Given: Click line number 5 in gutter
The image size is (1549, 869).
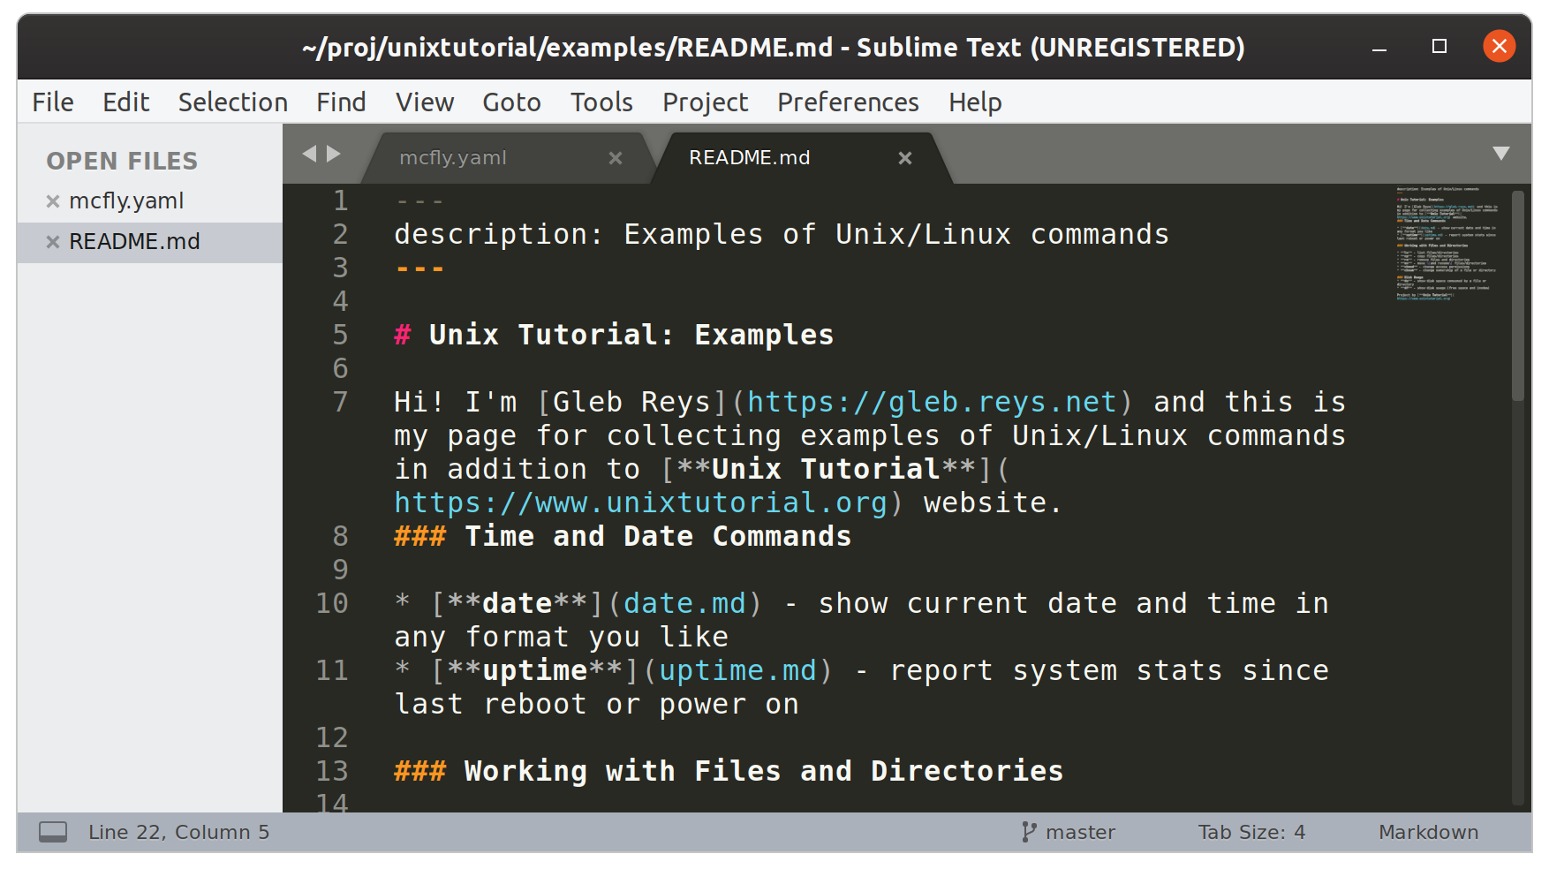Looking at the screenshot, I should 340,336.
